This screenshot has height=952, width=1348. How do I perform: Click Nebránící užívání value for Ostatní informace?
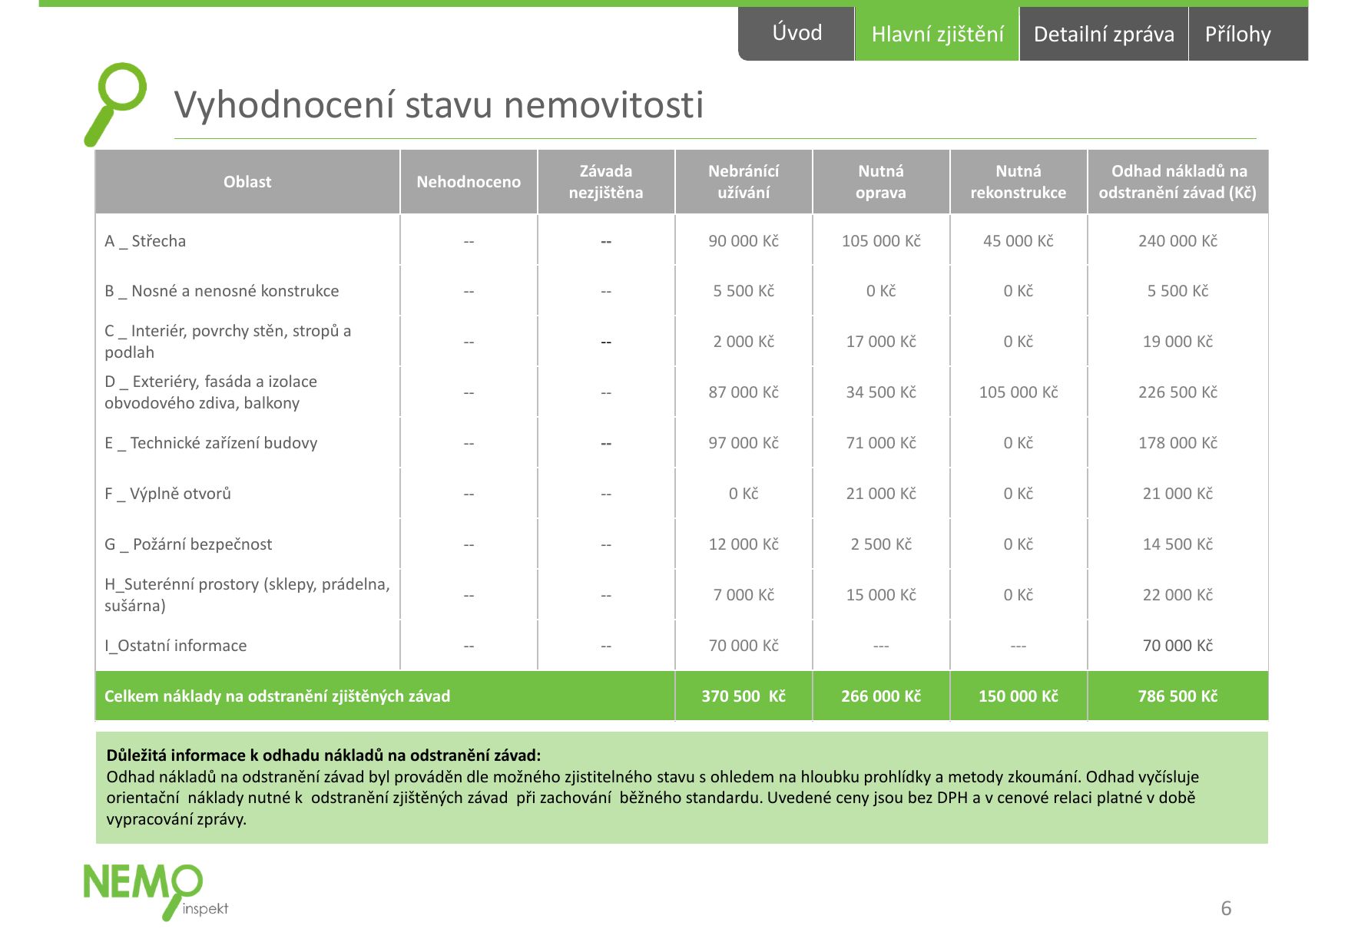click(744, 646)
